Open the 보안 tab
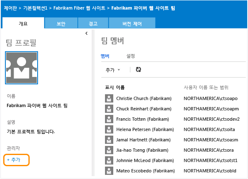 tap(61, 24)
